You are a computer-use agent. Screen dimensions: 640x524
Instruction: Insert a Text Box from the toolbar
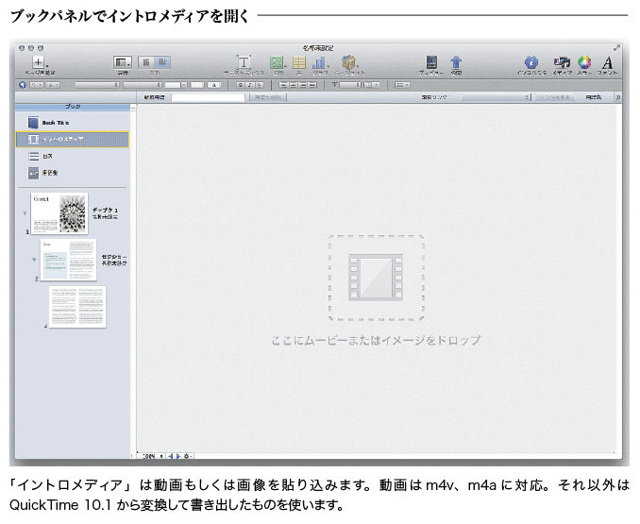(x=244, y=62)
